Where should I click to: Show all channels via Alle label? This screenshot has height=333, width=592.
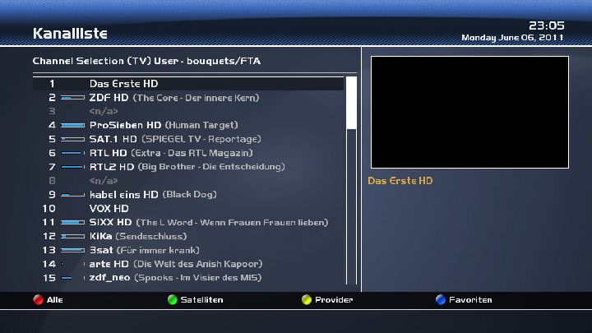55,300
